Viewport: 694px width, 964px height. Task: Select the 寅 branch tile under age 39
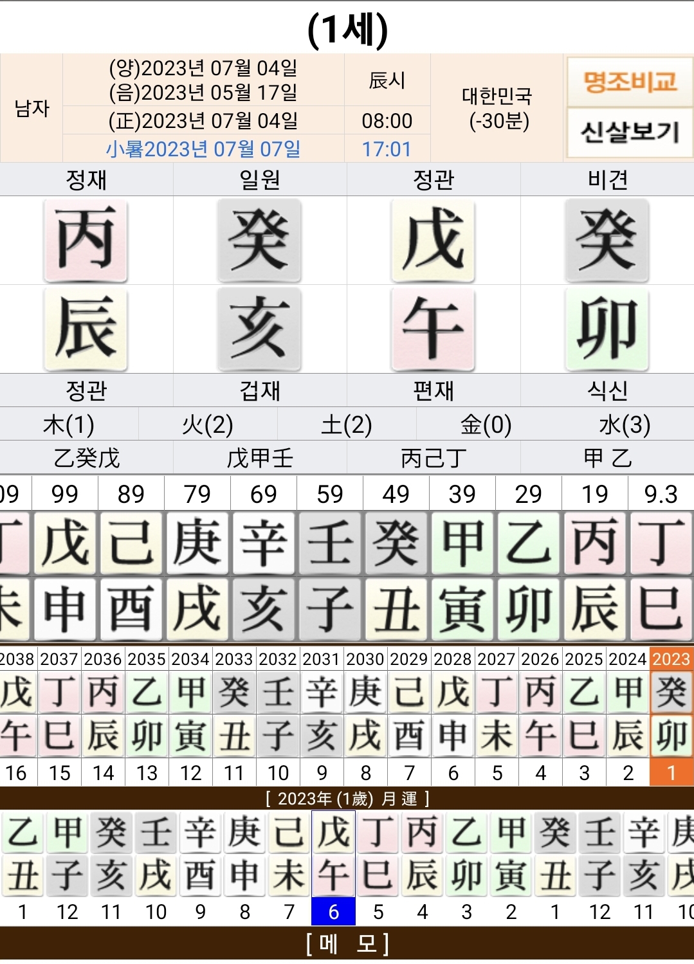[462, 609]
